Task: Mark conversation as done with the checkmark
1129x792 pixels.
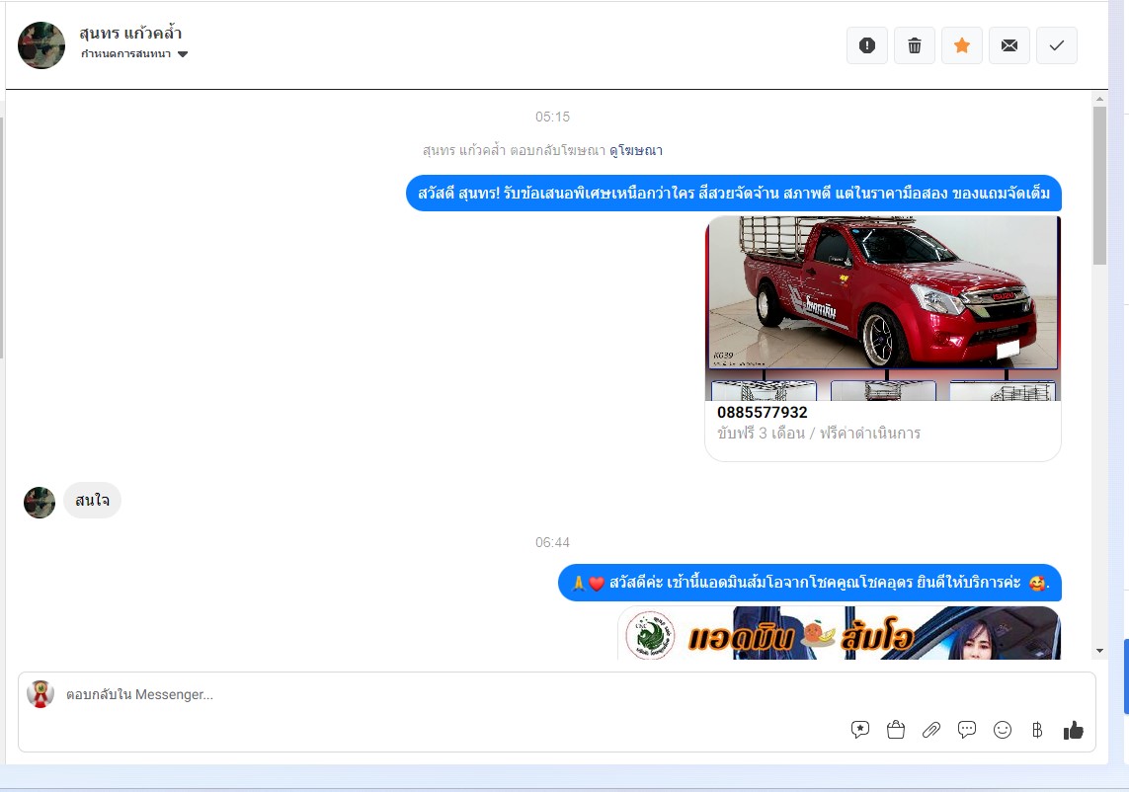Action: pos(1057,45)
